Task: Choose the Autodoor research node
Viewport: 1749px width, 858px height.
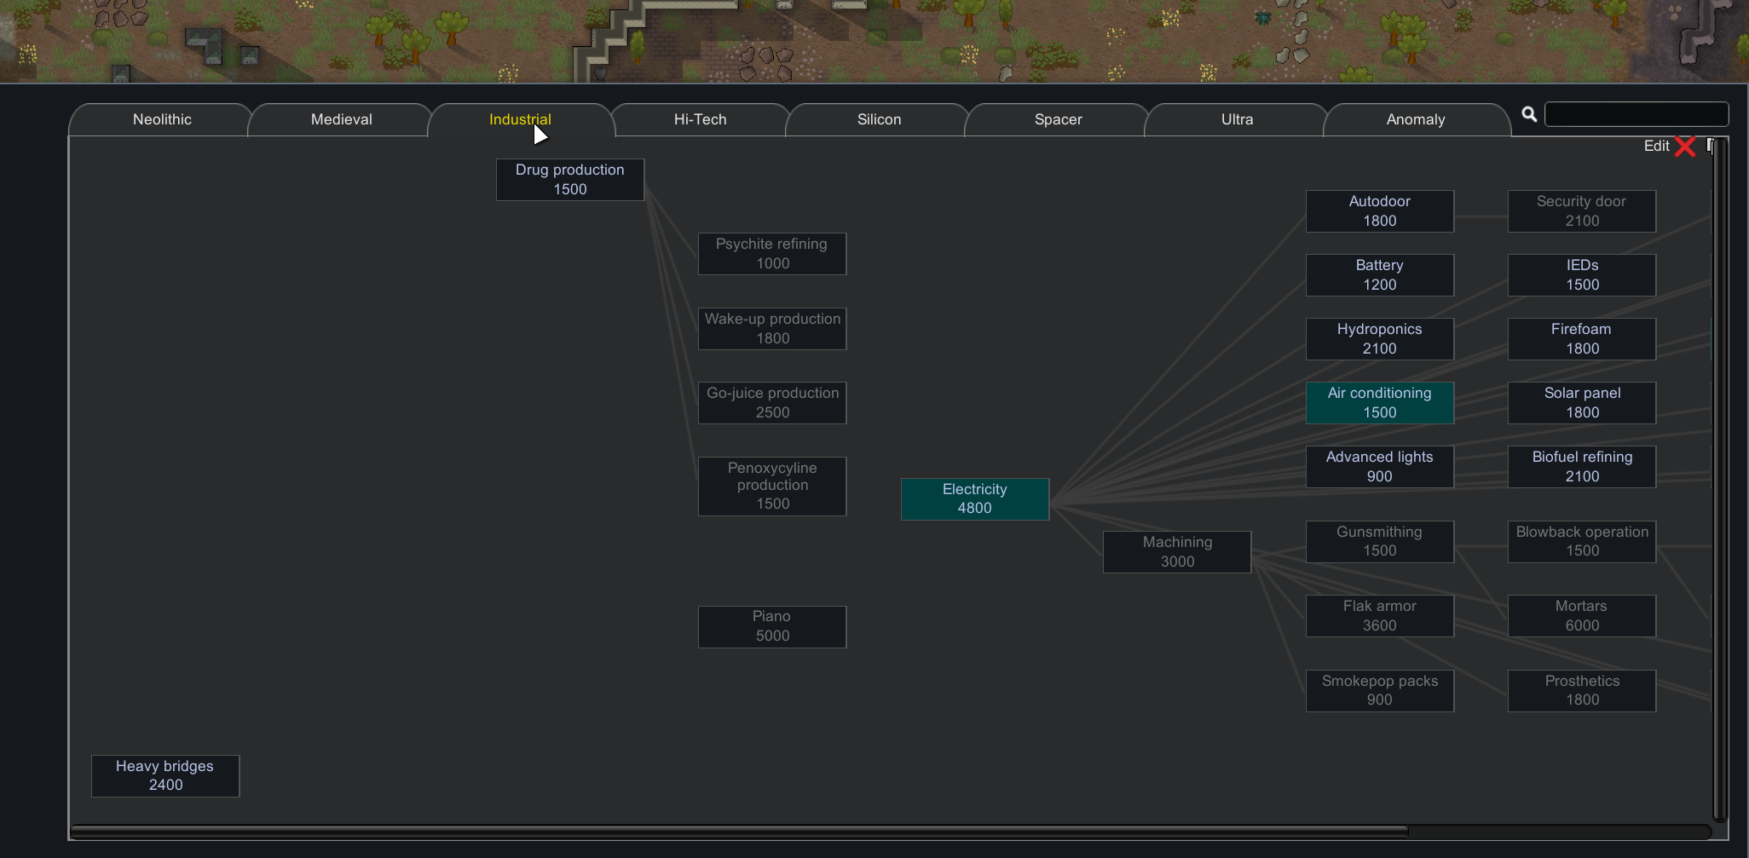Action: pyautogui.click(x=1380, y=211)
